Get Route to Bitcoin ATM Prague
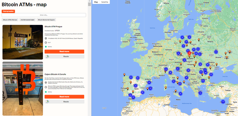Image resolution: width=238 pixels, height=116 pixels. point(64,56)
